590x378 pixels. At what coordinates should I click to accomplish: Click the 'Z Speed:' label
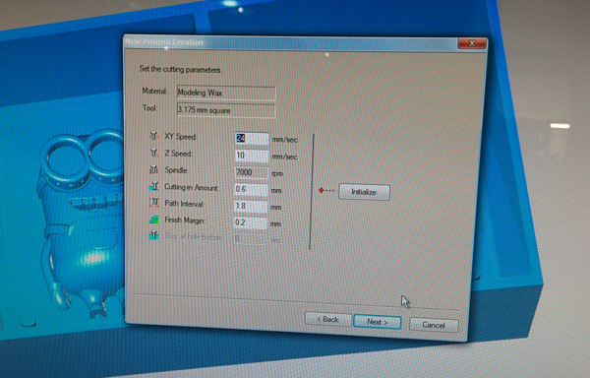pos(178,154)
